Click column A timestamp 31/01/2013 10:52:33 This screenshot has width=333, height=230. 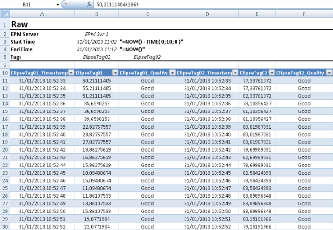click(x=42, y=81)
